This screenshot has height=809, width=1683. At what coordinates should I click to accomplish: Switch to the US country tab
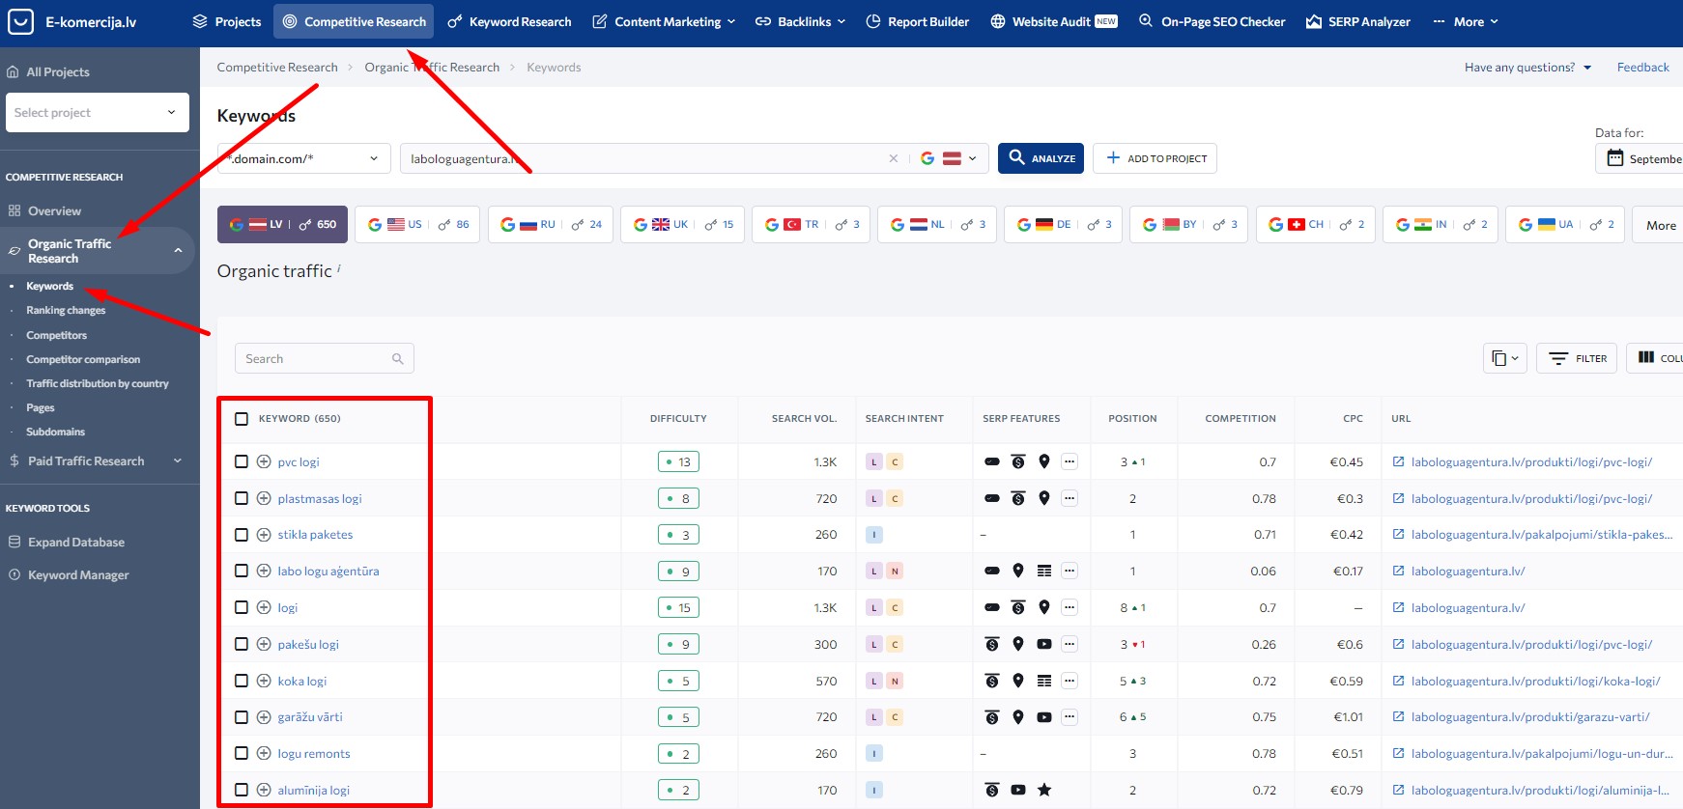click(x=418, y=225)
